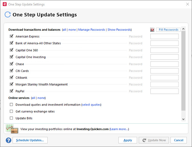Uncheck the American Express account
Viewport: 192px width, 147px height.
(12, 36)
